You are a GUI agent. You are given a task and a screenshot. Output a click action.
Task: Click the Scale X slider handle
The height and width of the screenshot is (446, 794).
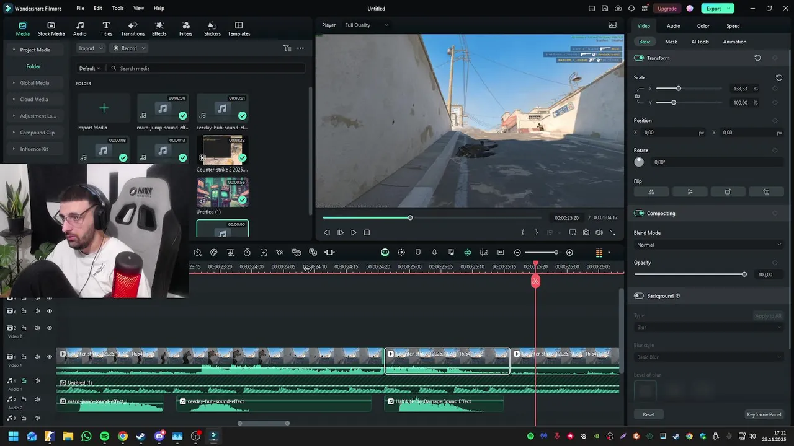pyautogui.click(x=678, y=89)
